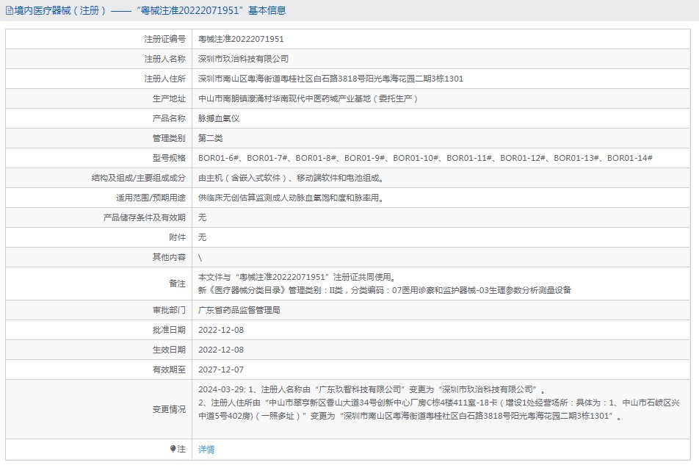Click the 批准日期 label cell
This screenshot has height=465, width=699.
[x=98, y=330]
